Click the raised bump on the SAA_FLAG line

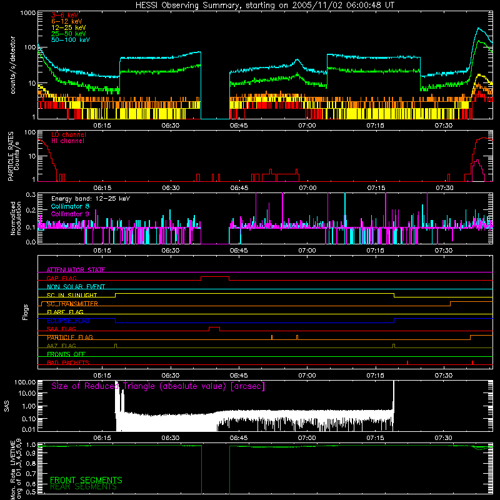tap(214, 327)
